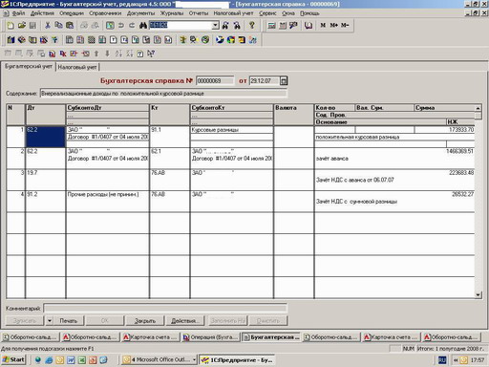Viewport: 489px width, 367px height.
Task: Click the taskbar clock 17:57
Action: pos(478,360)
